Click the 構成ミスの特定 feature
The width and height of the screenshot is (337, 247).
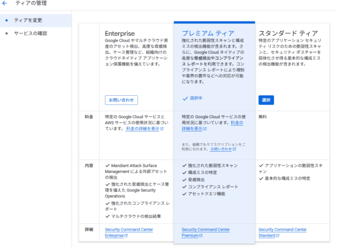click(199, 173)
